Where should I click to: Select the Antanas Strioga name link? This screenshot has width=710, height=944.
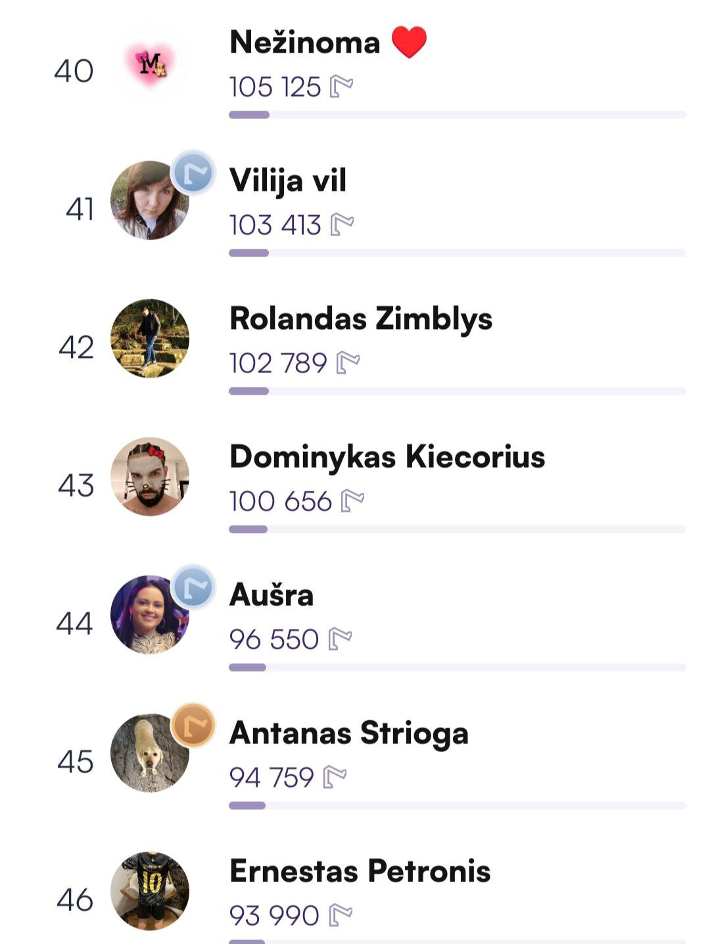(x=349, y=733)
